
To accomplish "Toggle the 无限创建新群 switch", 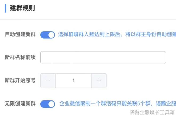I will (x=47, y=104).
